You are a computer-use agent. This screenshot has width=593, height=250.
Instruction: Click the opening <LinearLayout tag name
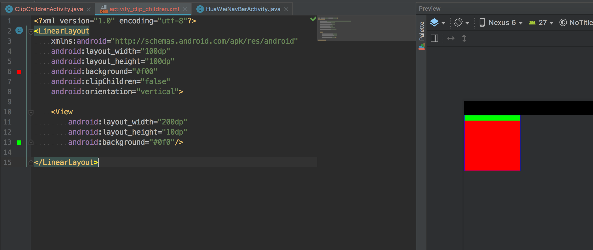(x=62, y=31)
